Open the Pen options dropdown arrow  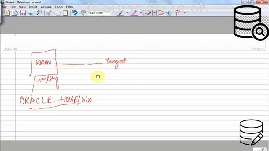click(127, 13)
